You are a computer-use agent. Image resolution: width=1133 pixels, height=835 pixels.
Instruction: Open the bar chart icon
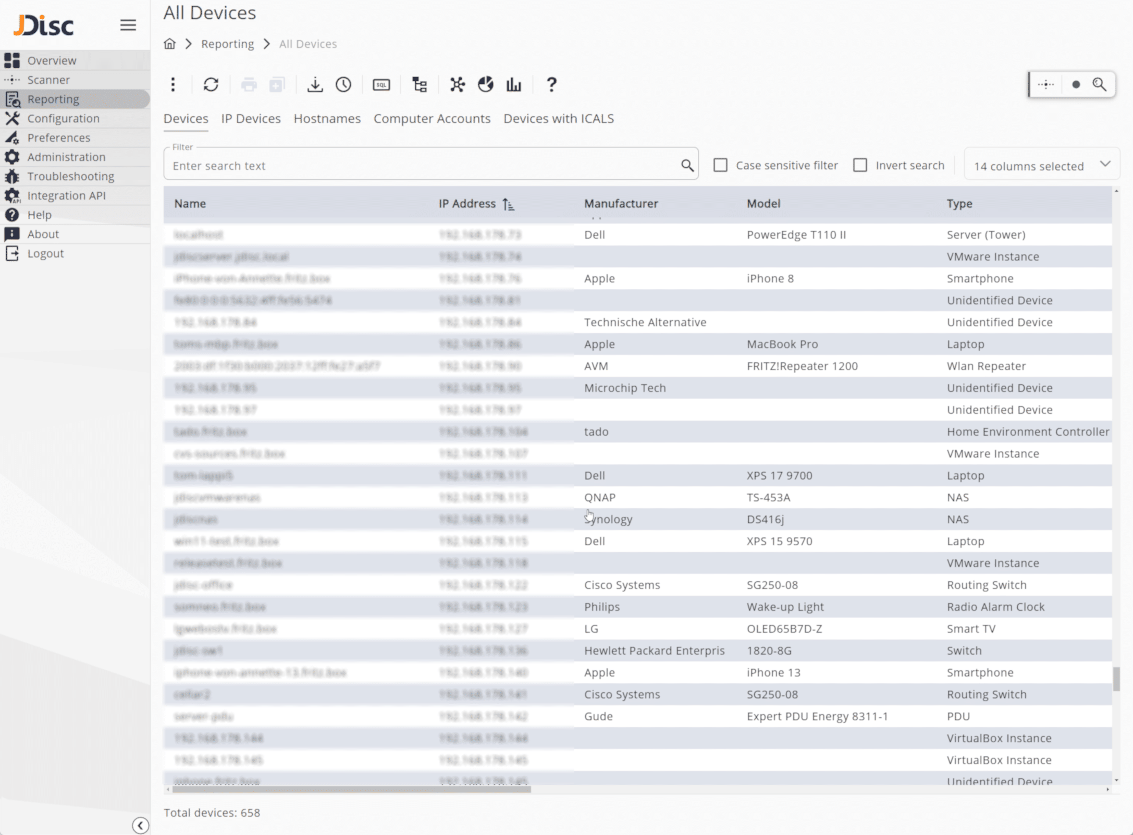513,84
